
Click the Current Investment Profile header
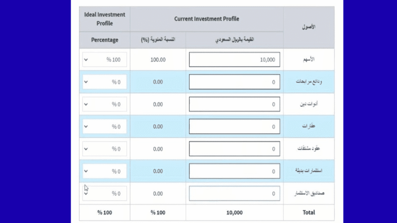point(206,19)
